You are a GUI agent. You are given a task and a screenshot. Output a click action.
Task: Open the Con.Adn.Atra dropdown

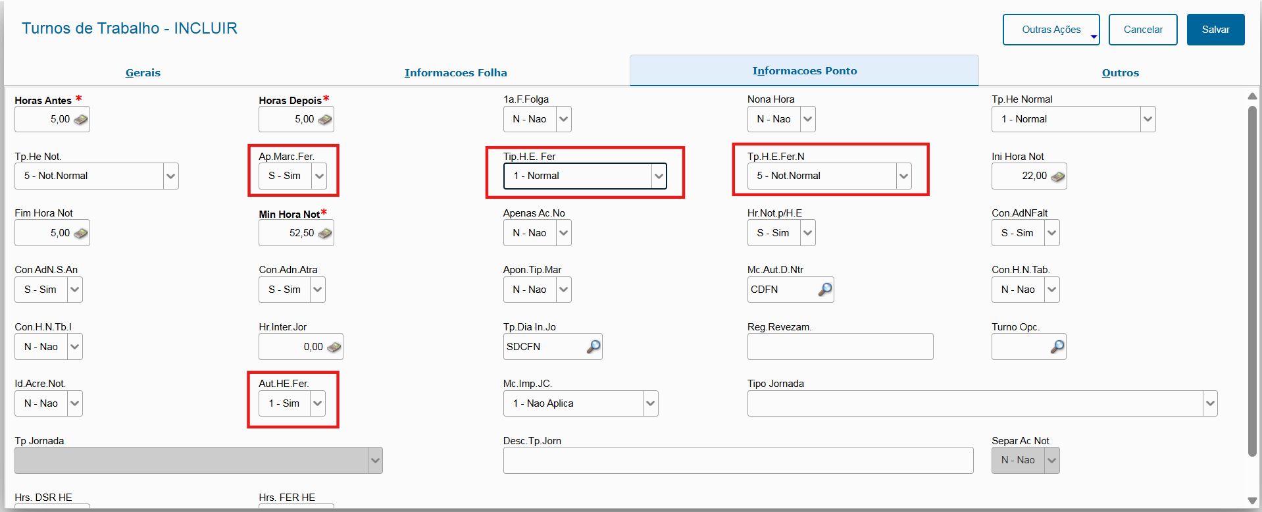click(317, 290)
